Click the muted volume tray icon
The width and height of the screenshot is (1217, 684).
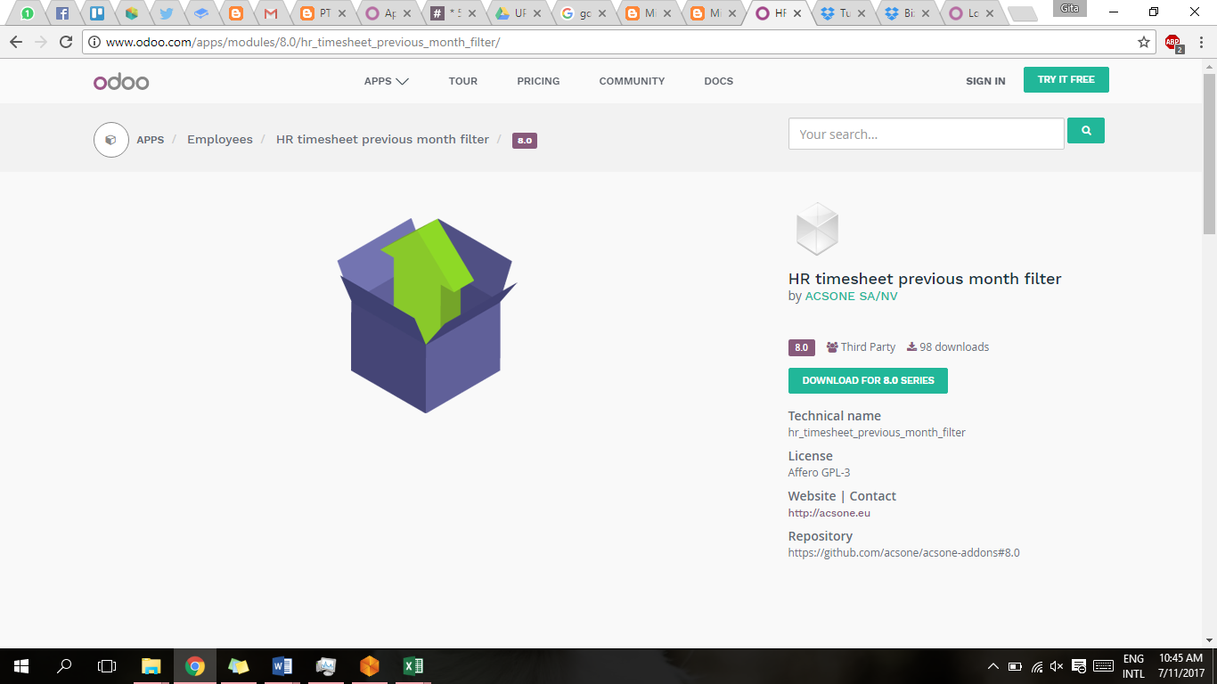tap(1057, 666)
